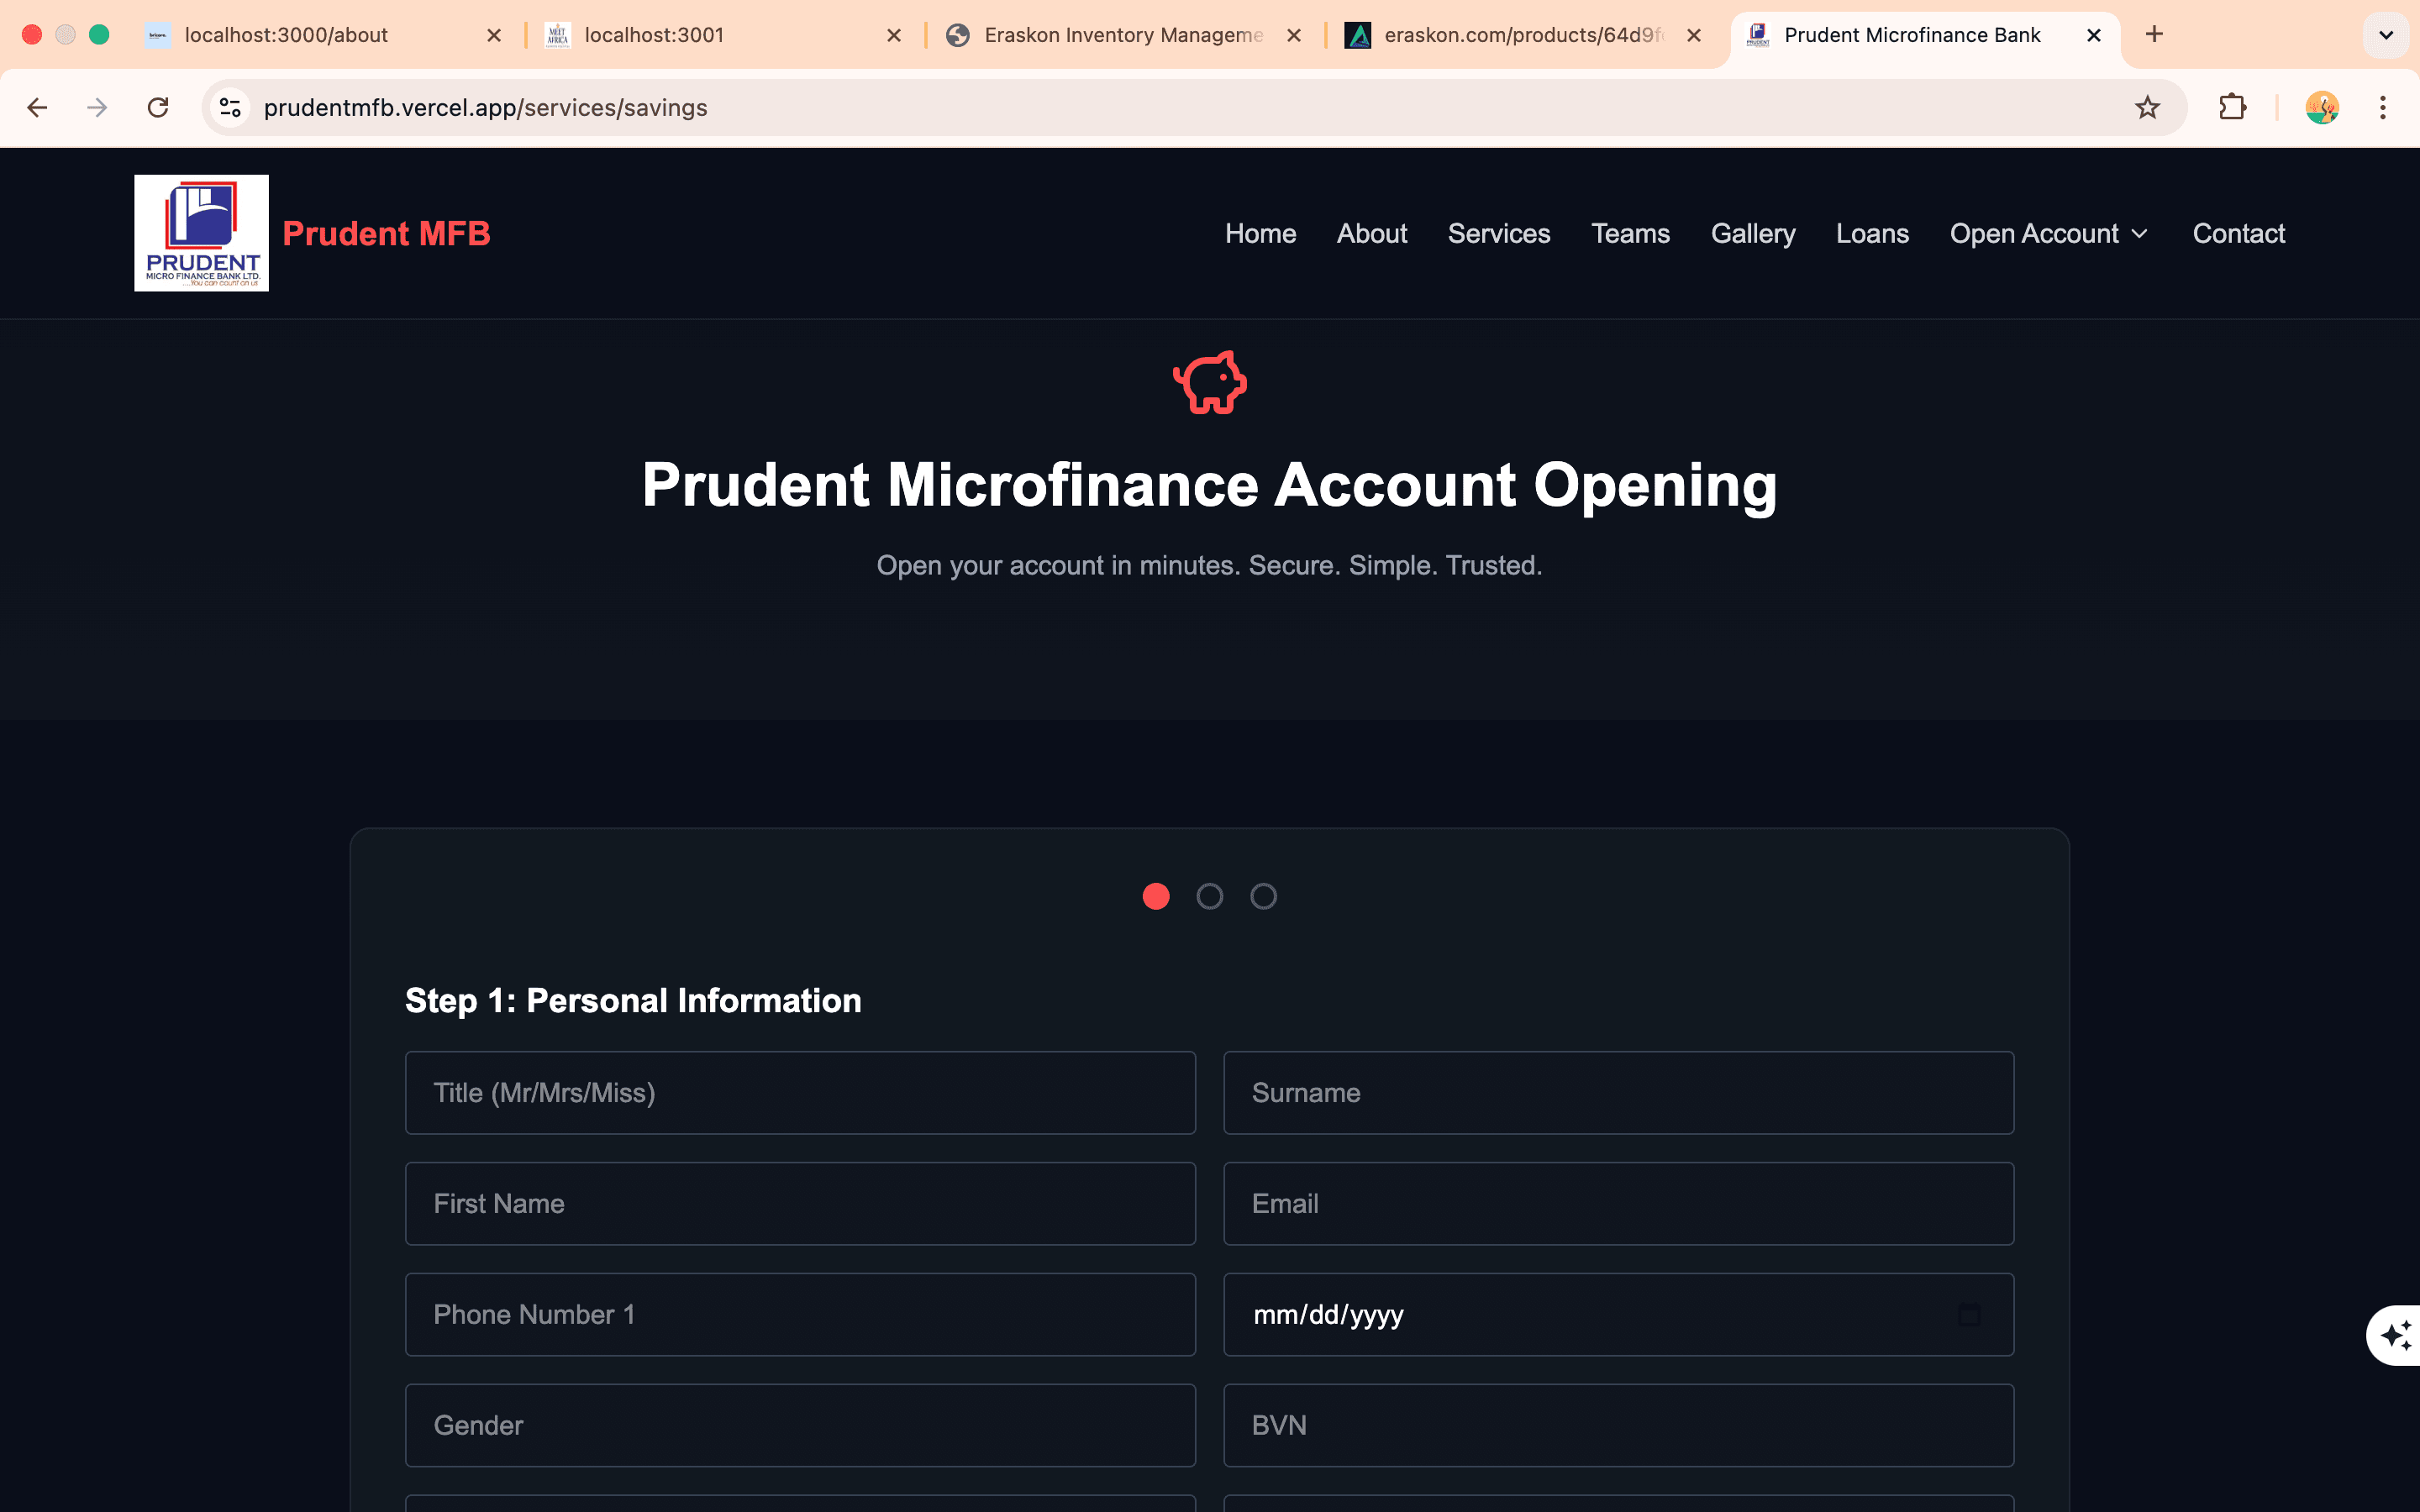Screen dimensions: 2420x1512
Task: Open Chrome's three-dot menu
Action: pyautogui.click(x=2382, y=108)
